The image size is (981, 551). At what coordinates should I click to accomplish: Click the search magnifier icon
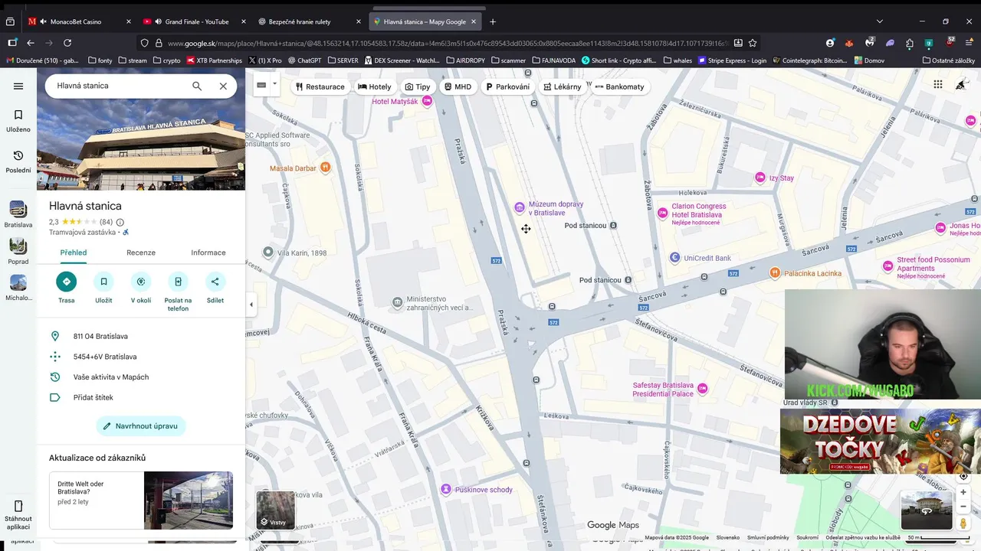pyautogui.click(x=197, y=86)
